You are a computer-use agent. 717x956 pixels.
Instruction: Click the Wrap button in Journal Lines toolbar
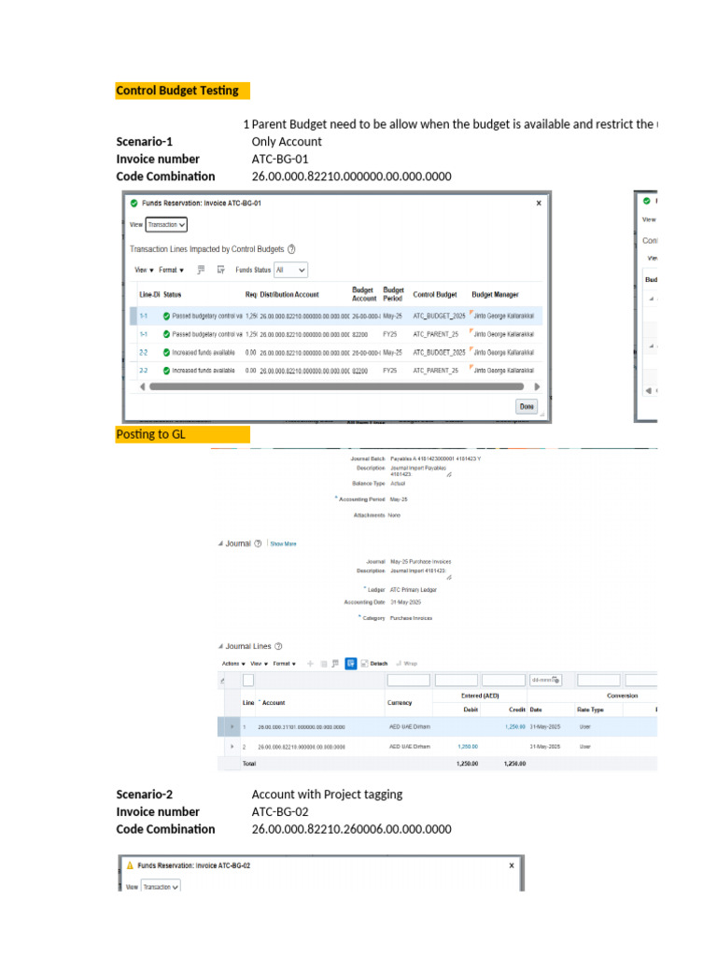click(x=407, y=664)
